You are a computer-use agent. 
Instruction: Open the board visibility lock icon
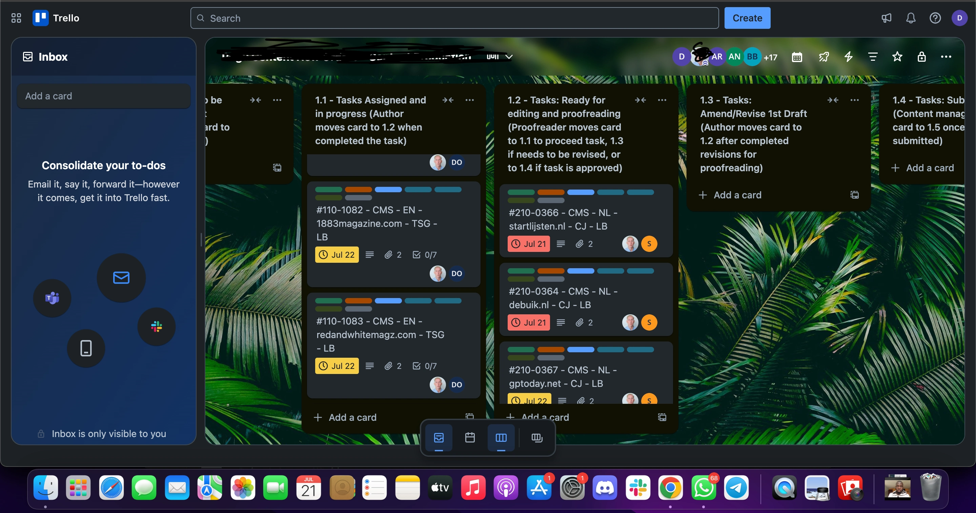921,57
